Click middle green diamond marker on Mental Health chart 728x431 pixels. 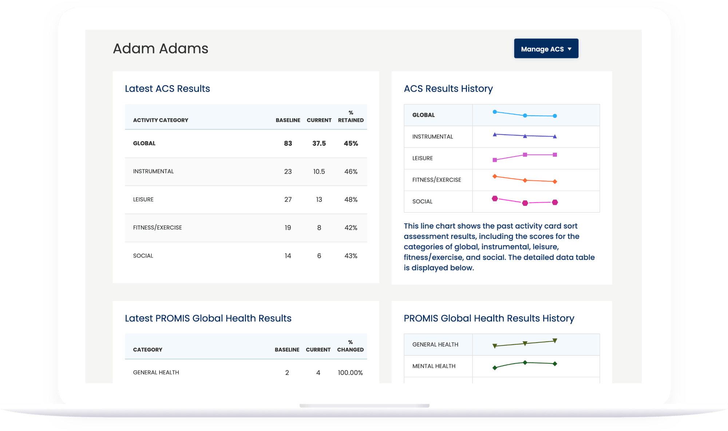click(x=525, y=363)
